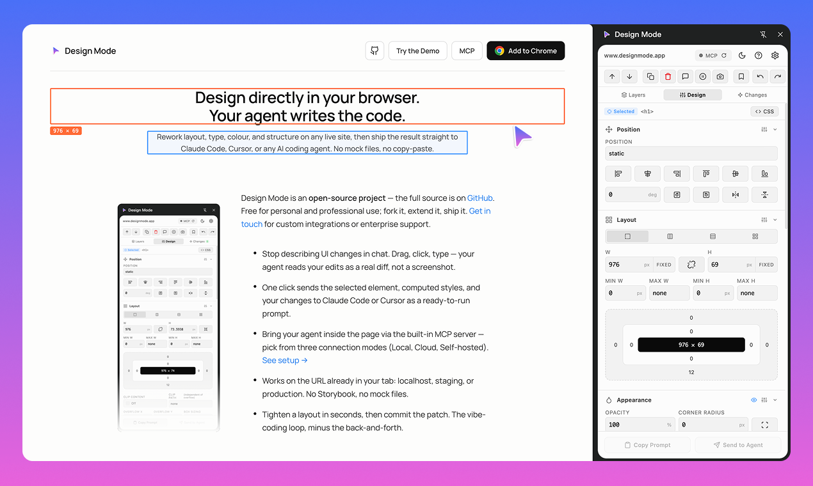Click the W width input field
Screen dimensions: 813x486
pyautogui.click(x=628, y=265)
